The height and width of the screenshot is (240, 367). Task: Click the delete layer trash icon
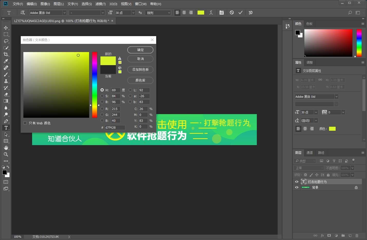pyautogui.click(x=357, y=235)
